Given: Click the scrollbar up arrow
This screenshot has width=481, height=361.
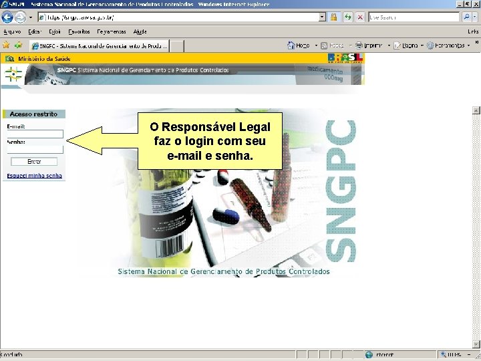Looking at the screenshot, I should [x=476, y=110].
